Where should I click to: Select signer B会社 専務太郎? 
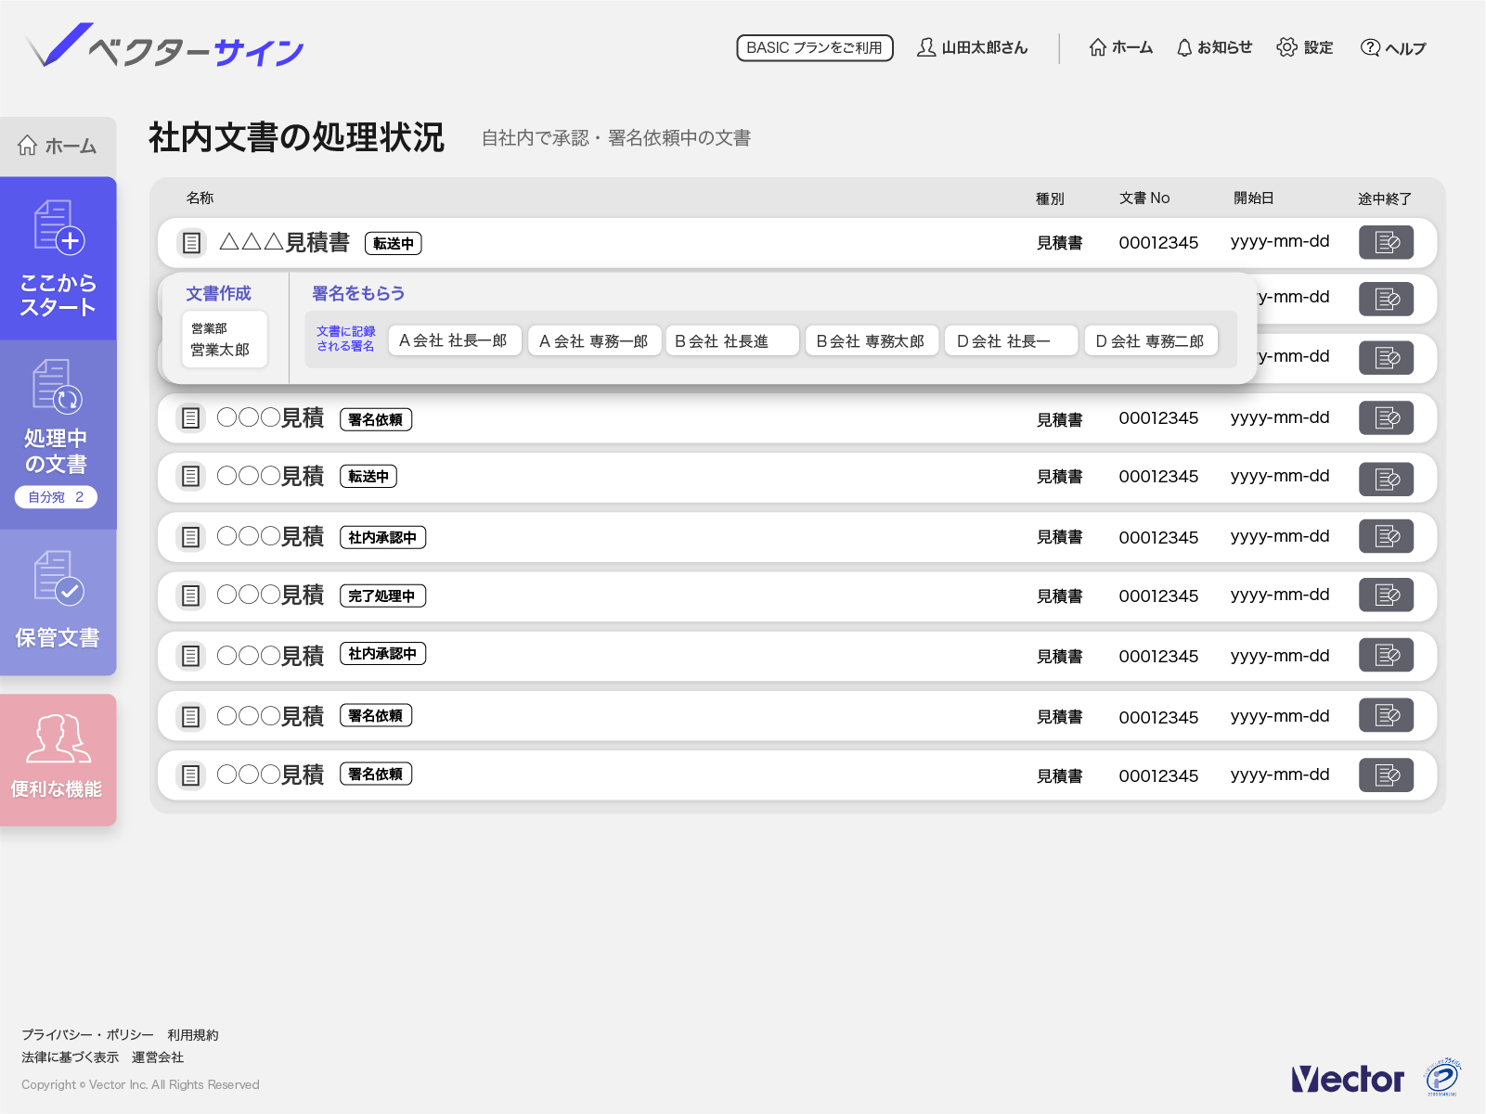point(872,340)
